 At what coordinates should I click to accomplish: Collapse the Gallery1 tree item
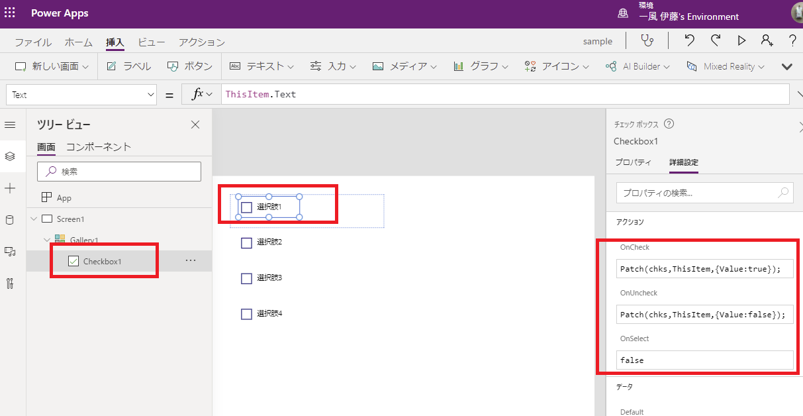click(x=46, y=239)
